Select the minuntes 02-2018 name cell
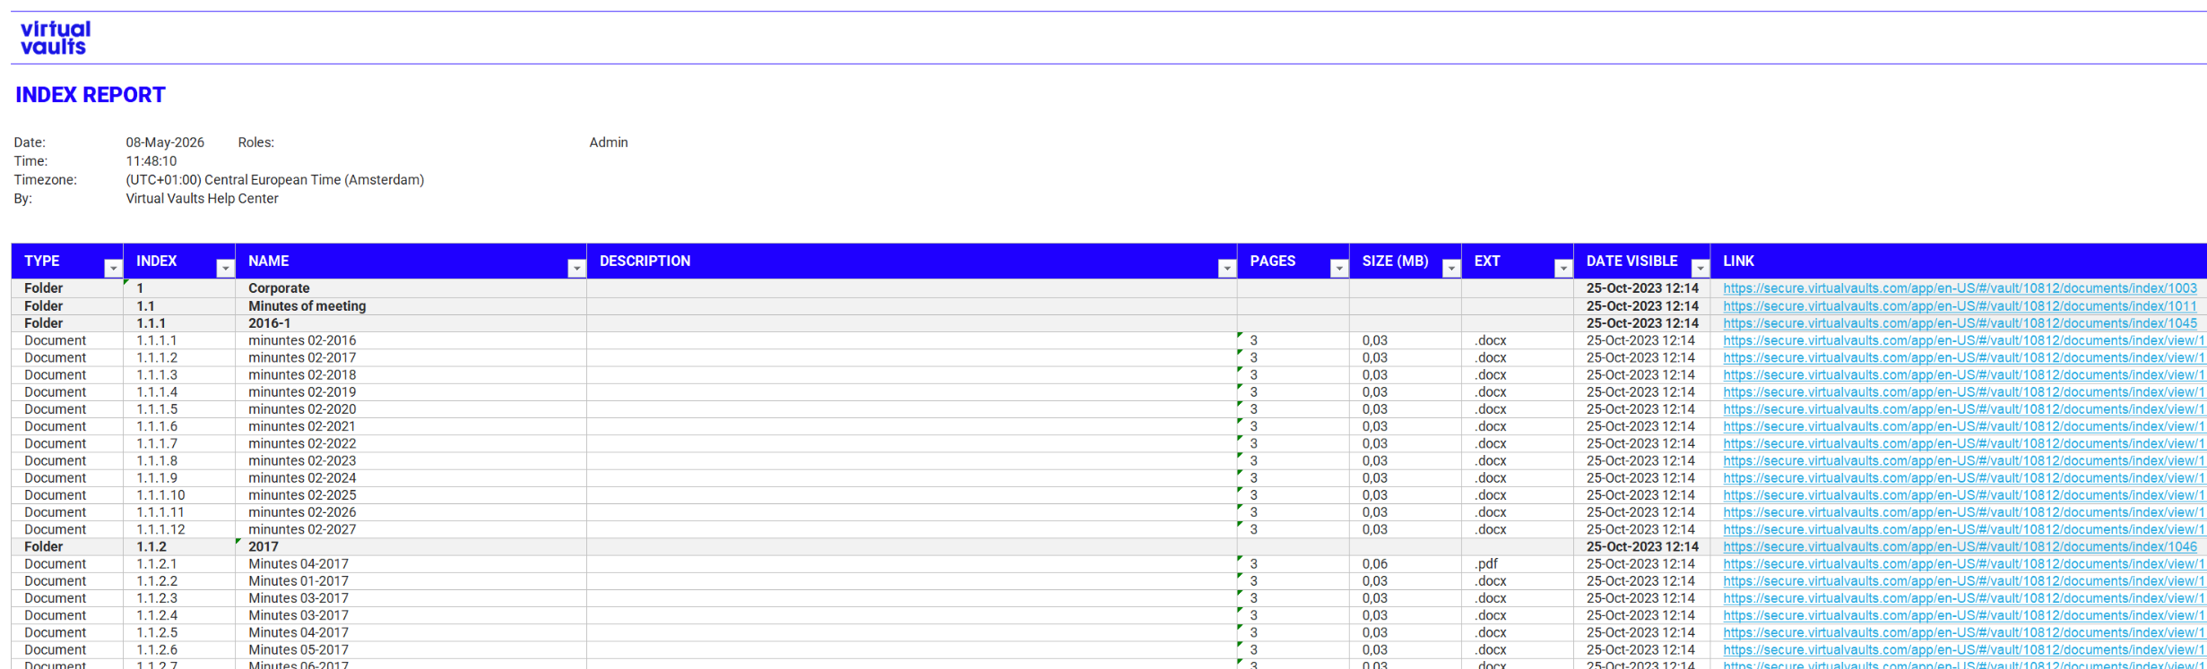This screenshot has height=669, width=2207. 411,374
